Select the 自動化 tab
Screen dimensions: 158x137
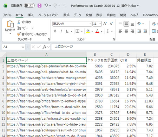111,15
